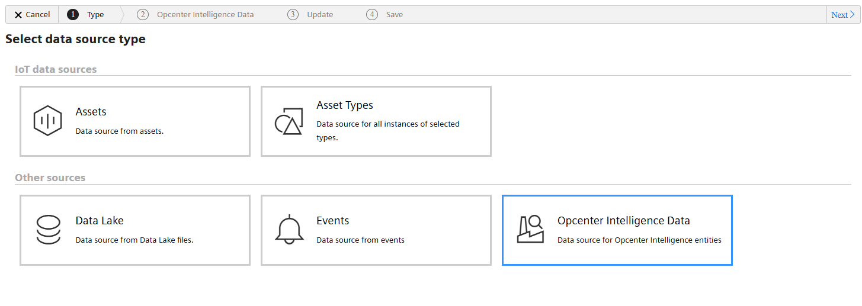
Task: Select the Opcenter Intelligence Data title
Action: tap(624, 221)
